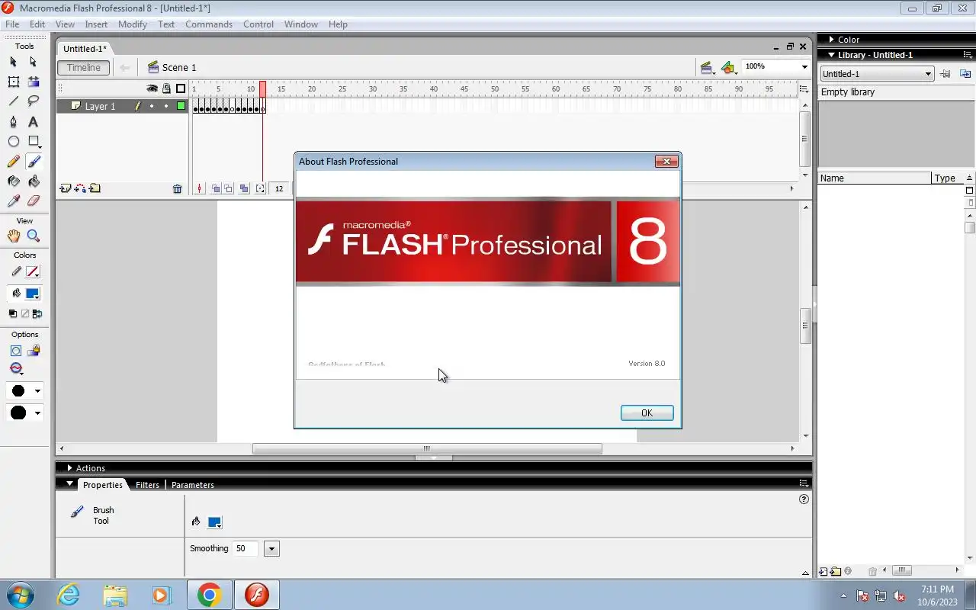Click Edit Multiple Frames button
976x610 pixels.
click(244, 188)
